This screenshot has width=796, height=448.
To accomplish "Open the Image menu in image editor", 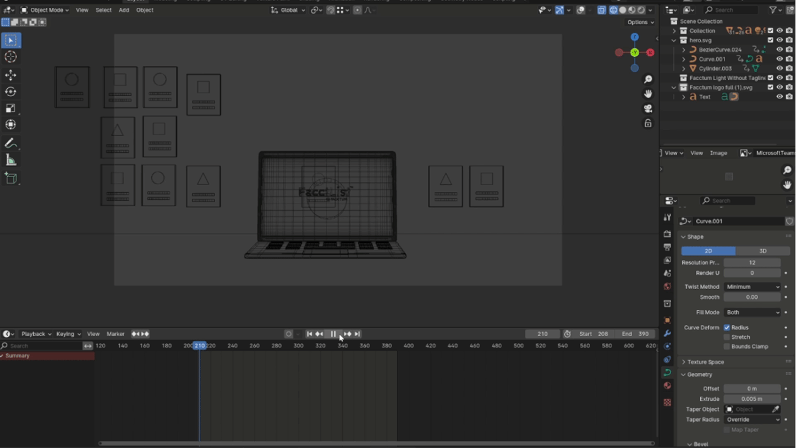I will [718, 153].
